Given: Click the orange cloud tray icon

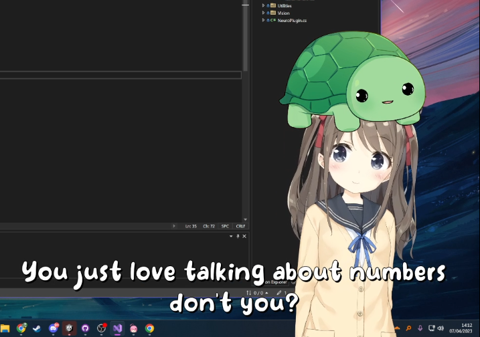Looking at the screenshot, I should pyautogui.click(x=397, y=328).
